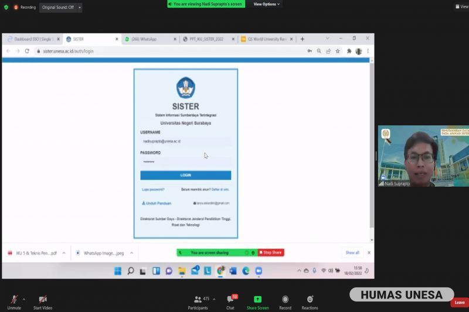Image resolution: width=469 pixels, height=312 pixels.
Task: Open the Chrome three-dot menu
Action: click(368, 51)
